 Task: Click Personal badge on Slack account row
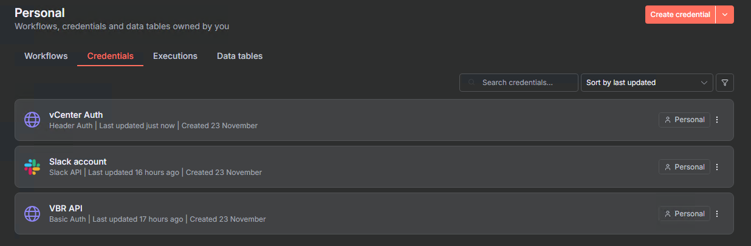pos(684,167)
